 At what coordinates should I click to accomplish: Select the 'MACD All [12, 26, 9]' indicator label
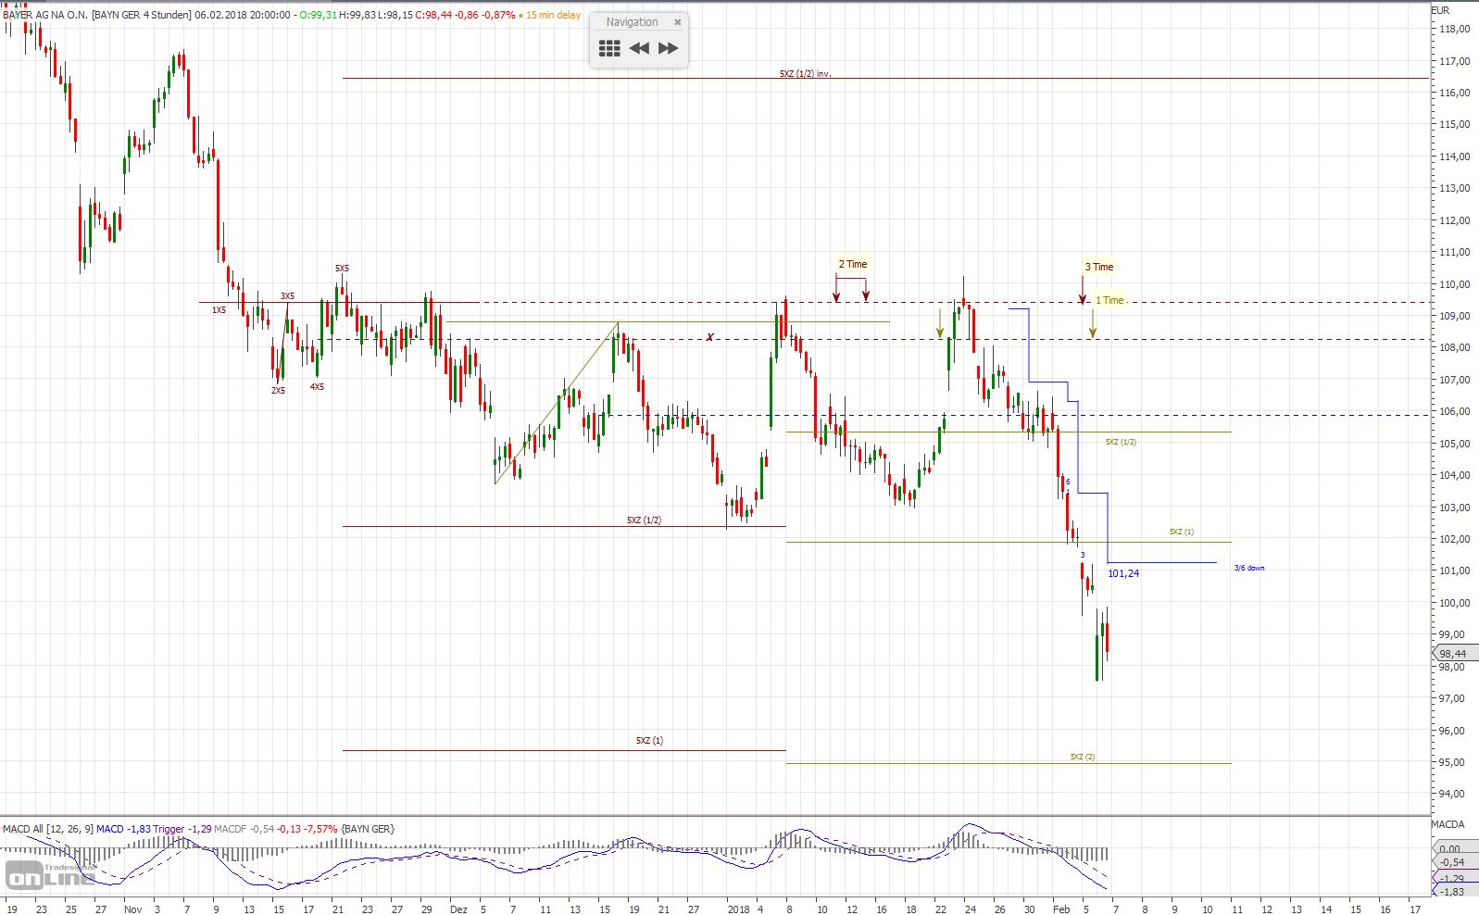pyautogui.click(x=47, y=829)
